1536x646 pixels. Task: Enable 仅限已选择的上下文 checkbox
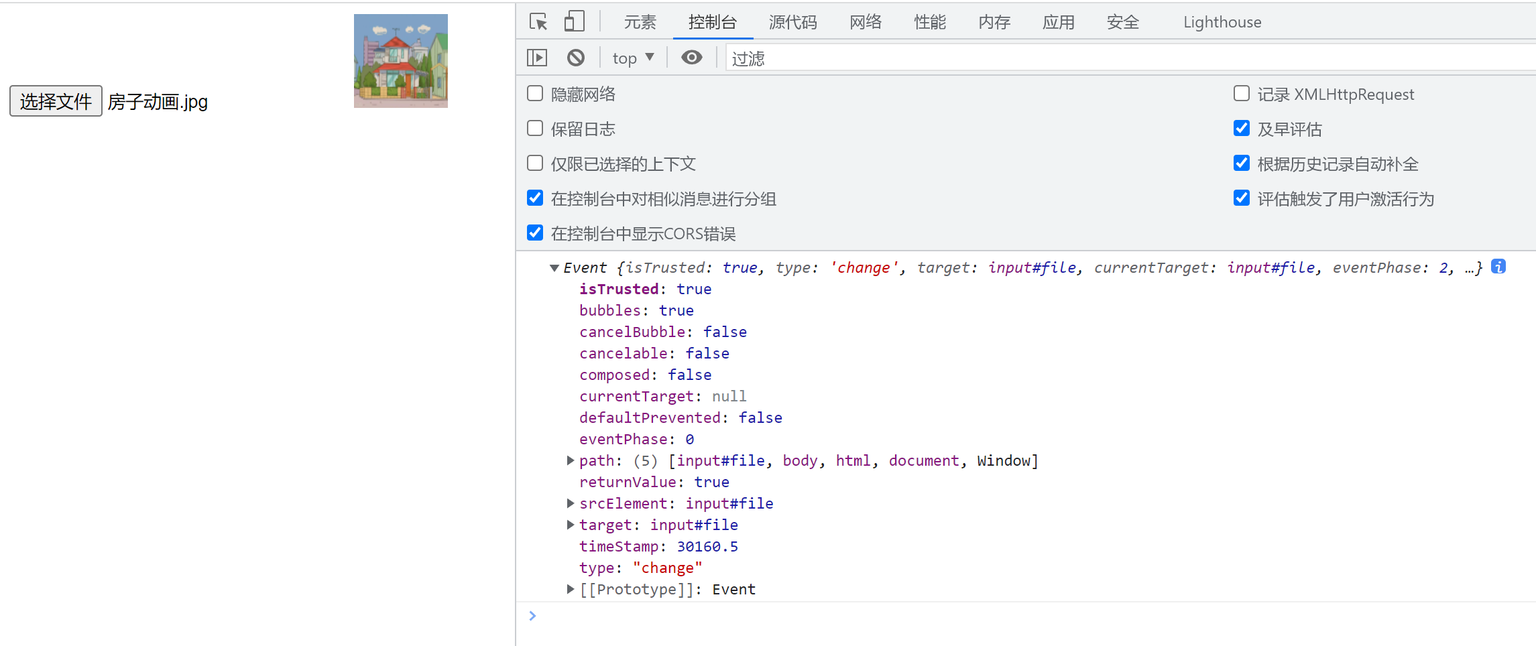click(x=535, y=164)
